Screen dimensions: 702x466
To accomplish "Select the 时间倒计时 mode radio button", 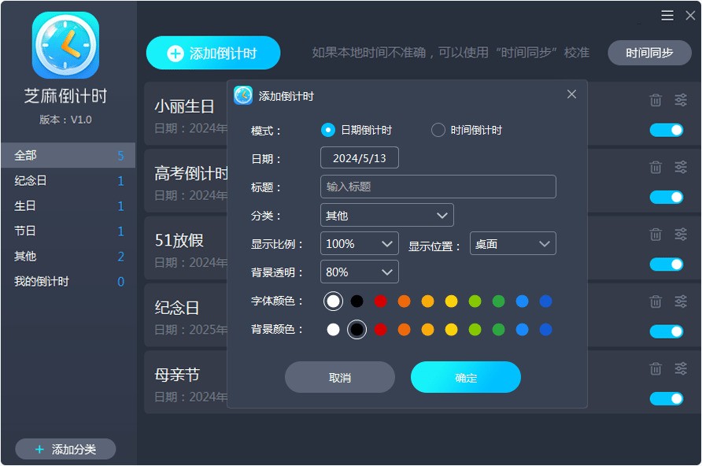I will pyautogui.click(x=438, y=130).
